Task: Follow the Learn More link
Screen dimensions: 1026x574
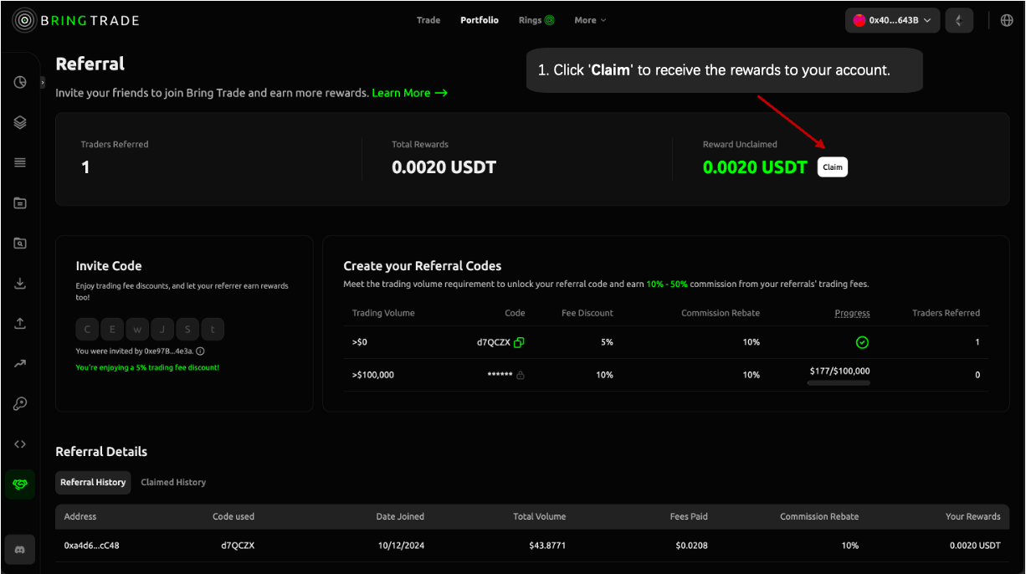Action: [x=410, y=93]
